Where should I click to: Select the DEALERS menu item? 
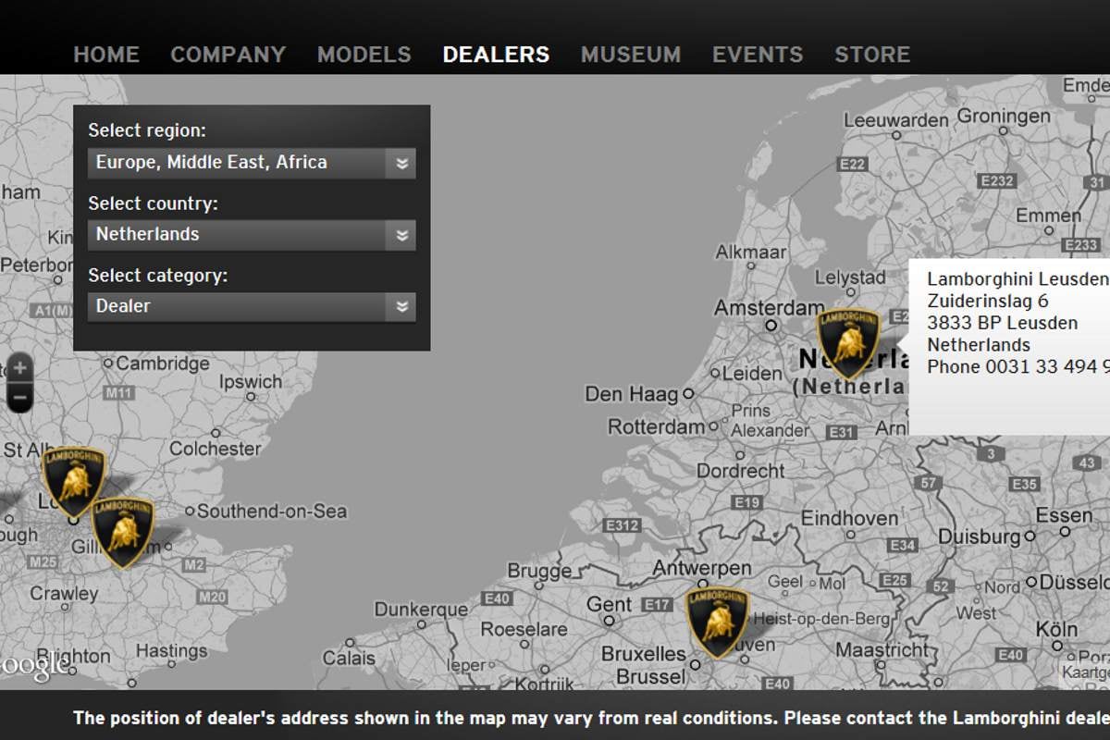(496, 55)
